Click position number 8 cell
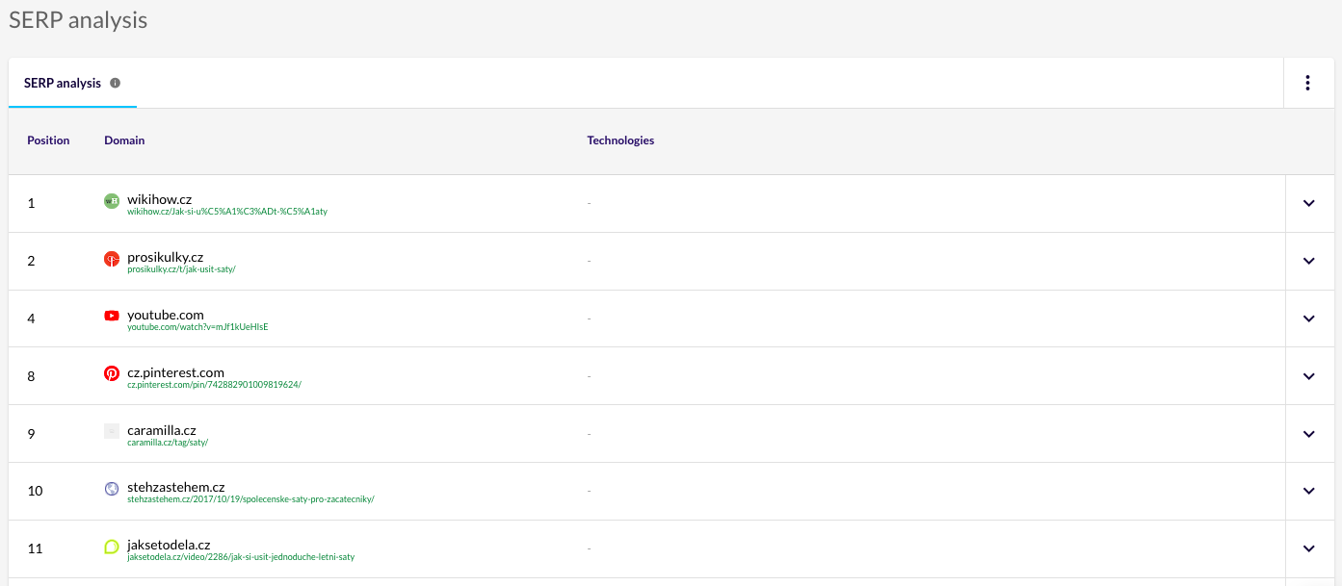Viewport: 1342px width, 586px height. coord(31,376)
